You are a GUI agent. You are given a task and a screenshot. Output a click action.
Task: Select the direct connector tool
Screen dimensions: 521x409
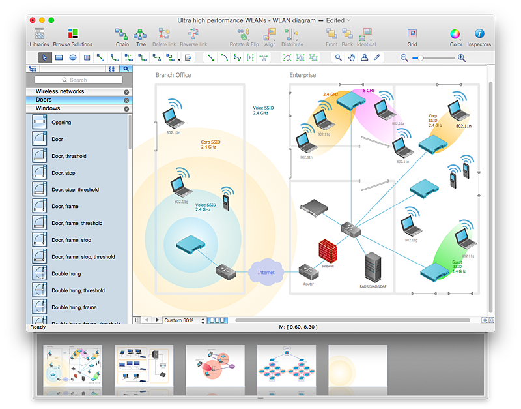(100, 58)
